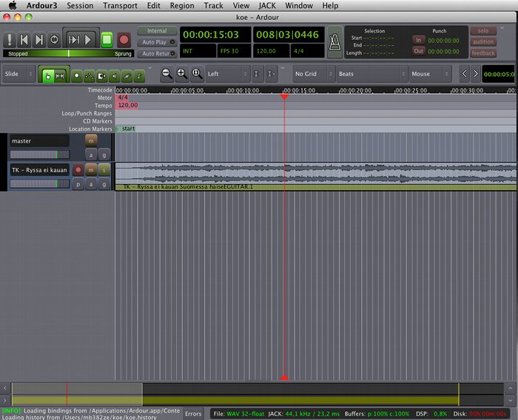The image size is (518, 420).
Task: Go to session end transport button
Action: click(x=39, y=40)
